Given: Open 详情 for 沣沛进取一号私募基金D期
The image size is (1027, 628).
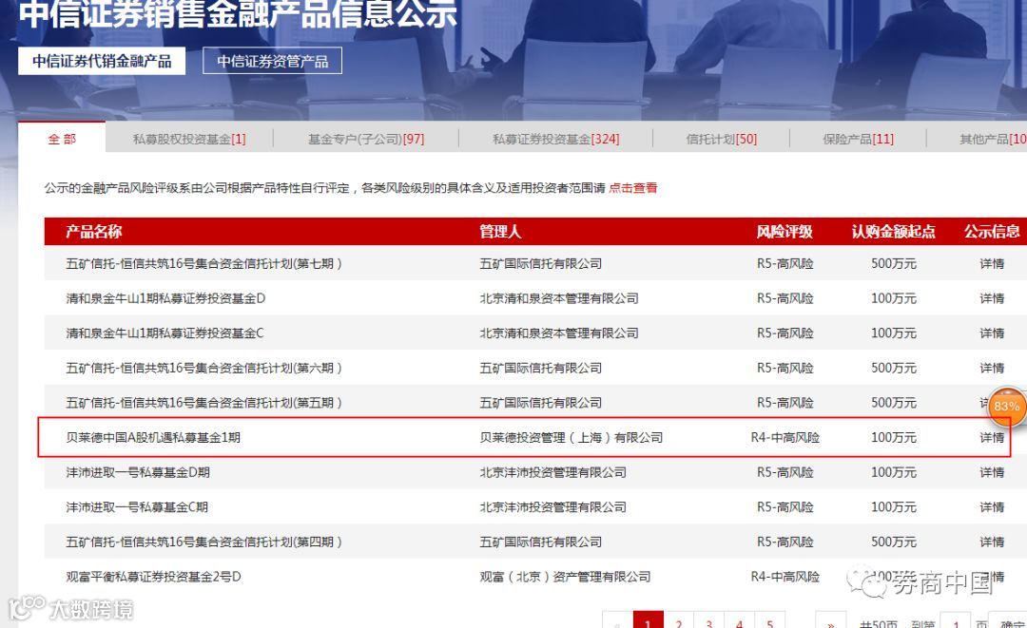Looking at the screenshot, I should tap(992, 472).
